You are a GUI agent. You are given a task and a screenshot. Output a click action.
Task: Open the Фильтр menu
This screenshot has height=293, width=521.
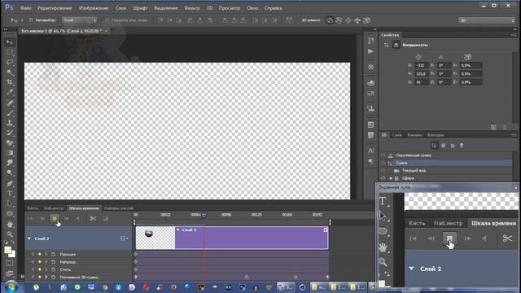(x=192, y=8)
